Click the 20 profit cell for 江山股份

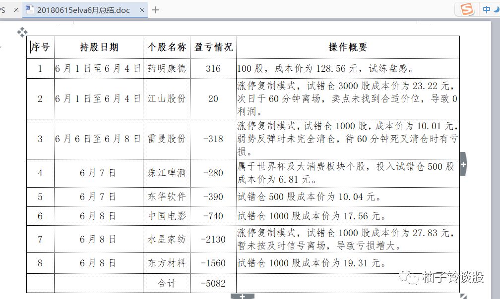(x=213, y=99)
